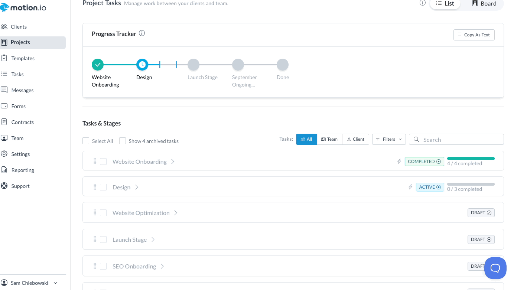Grab the drag handle for Design stage
The width and height of the screenshot is (514, 290).
click(95, 187)
